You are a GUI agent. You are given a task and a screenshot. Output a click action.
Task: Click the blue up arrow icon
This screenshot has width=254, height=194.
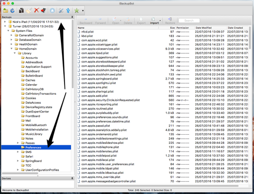[x=68, y=11]
